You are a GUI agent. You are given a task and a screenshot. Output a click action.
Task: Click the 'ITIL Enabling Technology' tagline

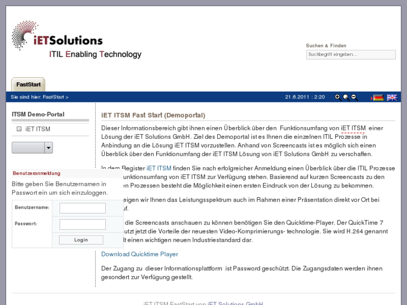(x=95, y=54)
